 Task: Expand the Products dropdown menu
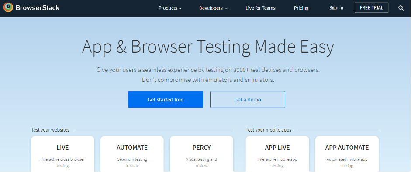(170, 8)
